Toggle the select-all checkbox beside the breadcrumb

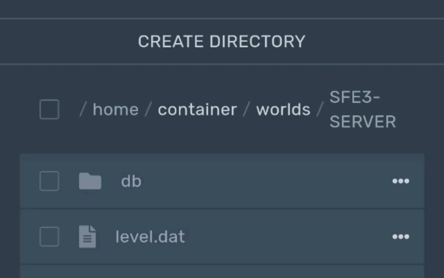(49, 109)
